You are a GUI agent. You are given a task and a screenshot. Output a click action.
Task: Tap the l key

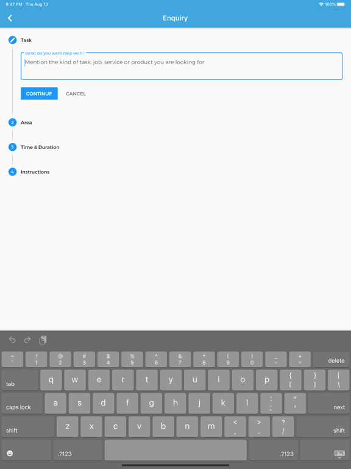[x=247, y=403]
